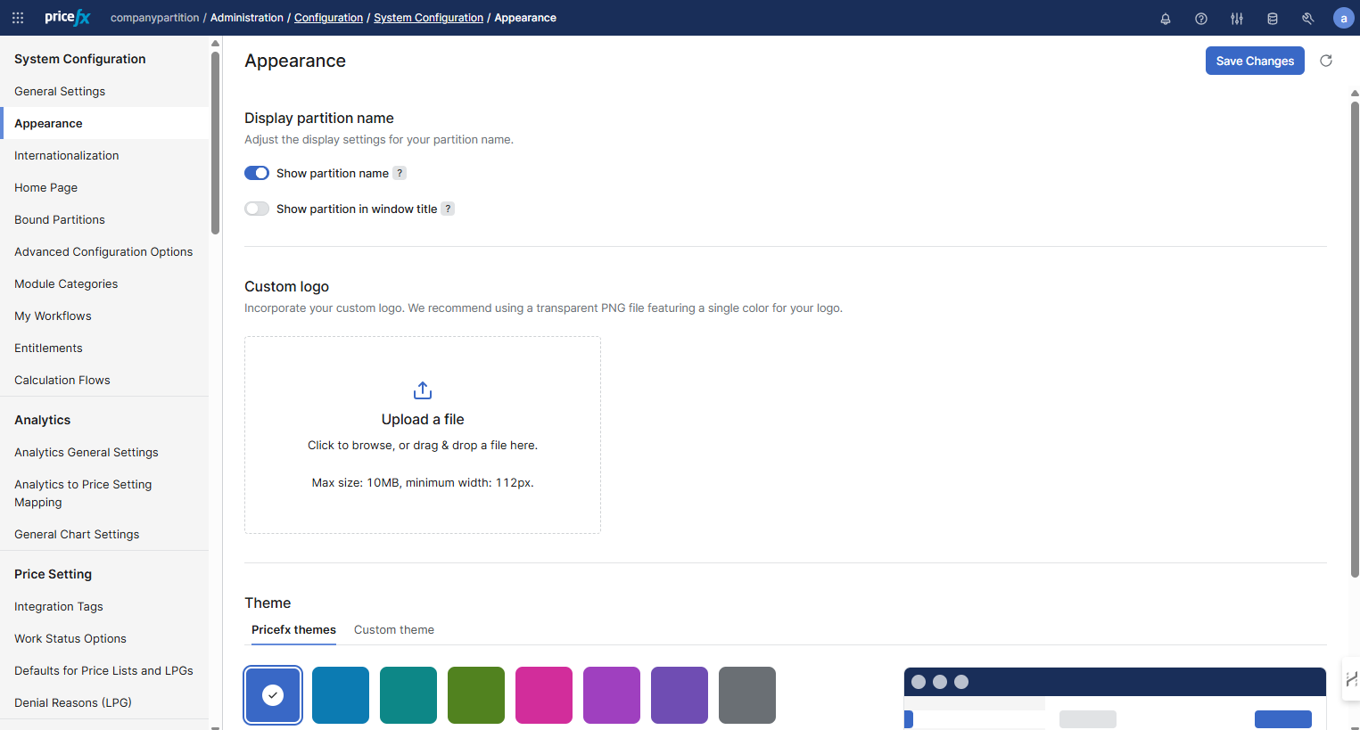Open the sliders configuration icon in header
1360x730 pixels.
click(x=1236, y=19)
